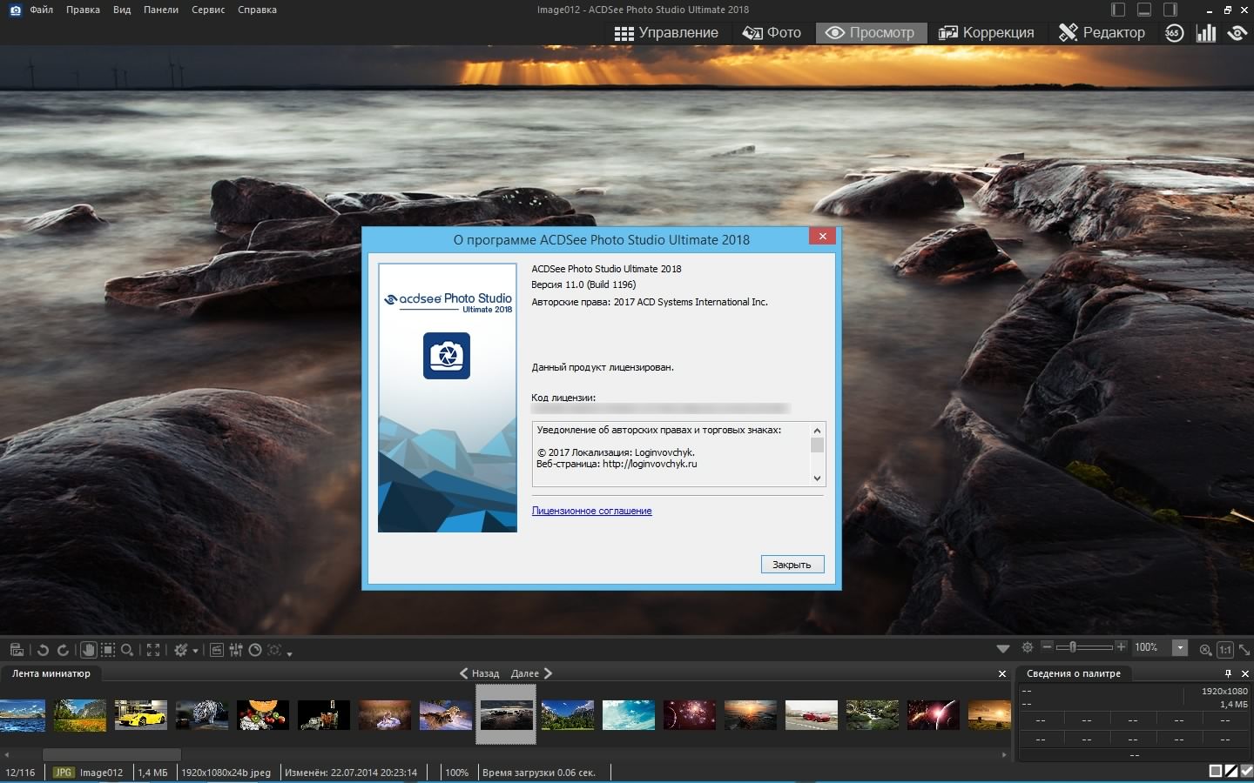Screen dimensions: 1254x783
Task: Expand the gear tools dropdown arrow
Action: pos(195,651)
